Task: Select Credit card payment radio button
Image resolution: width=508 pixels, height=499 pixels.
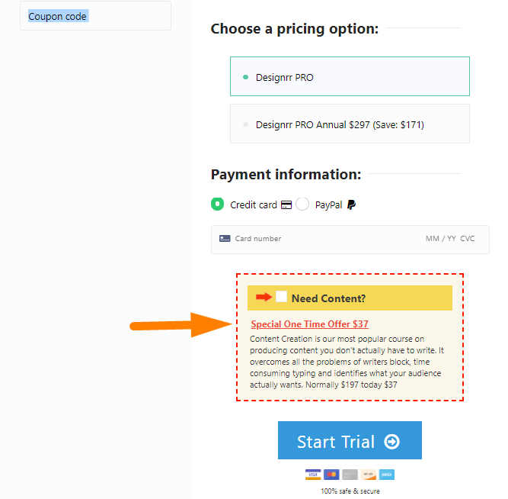Action: (x=217, y=204)
